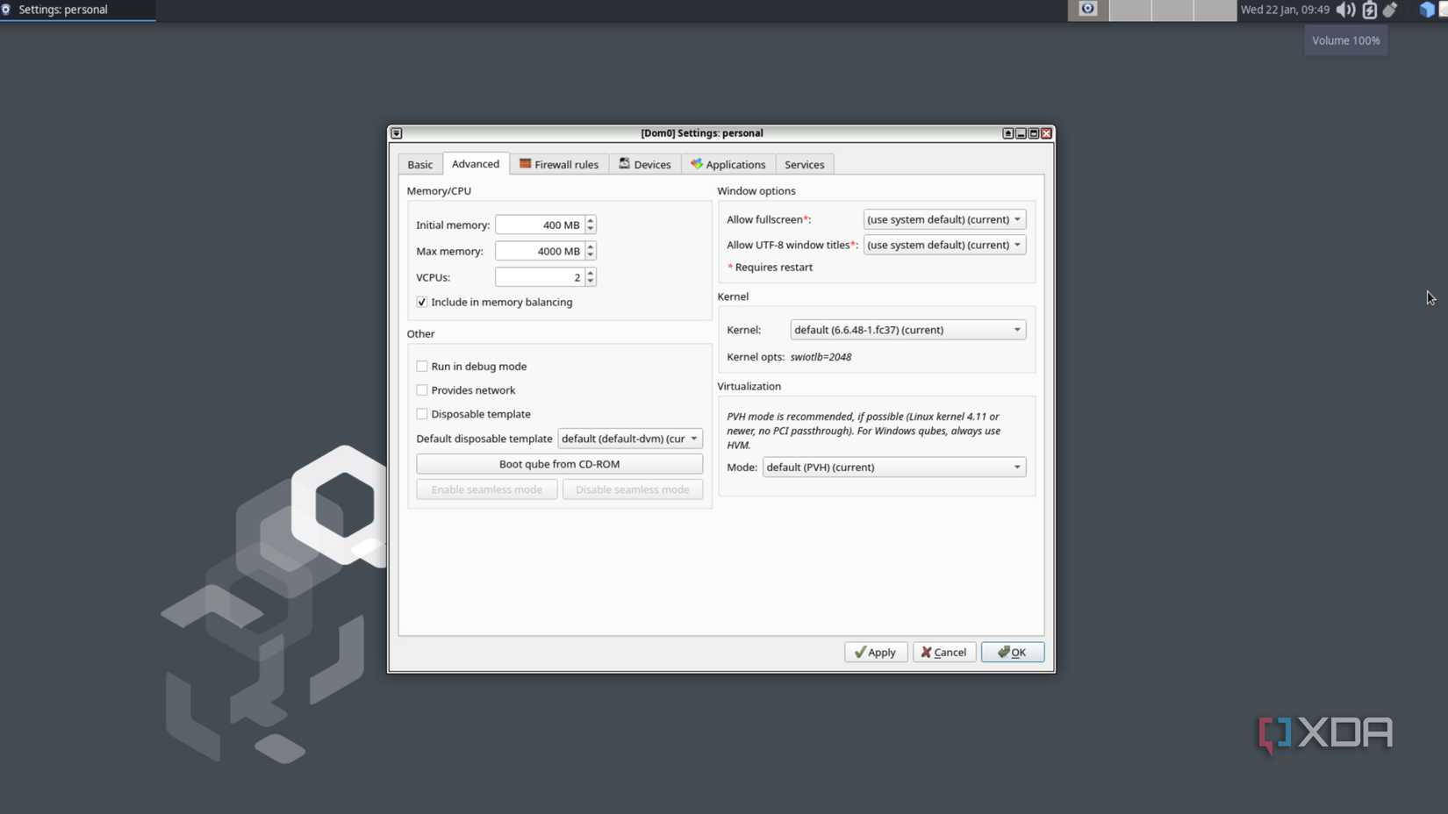Open the Services tab
The image size is (1448, 814).
tap(804, 164)
